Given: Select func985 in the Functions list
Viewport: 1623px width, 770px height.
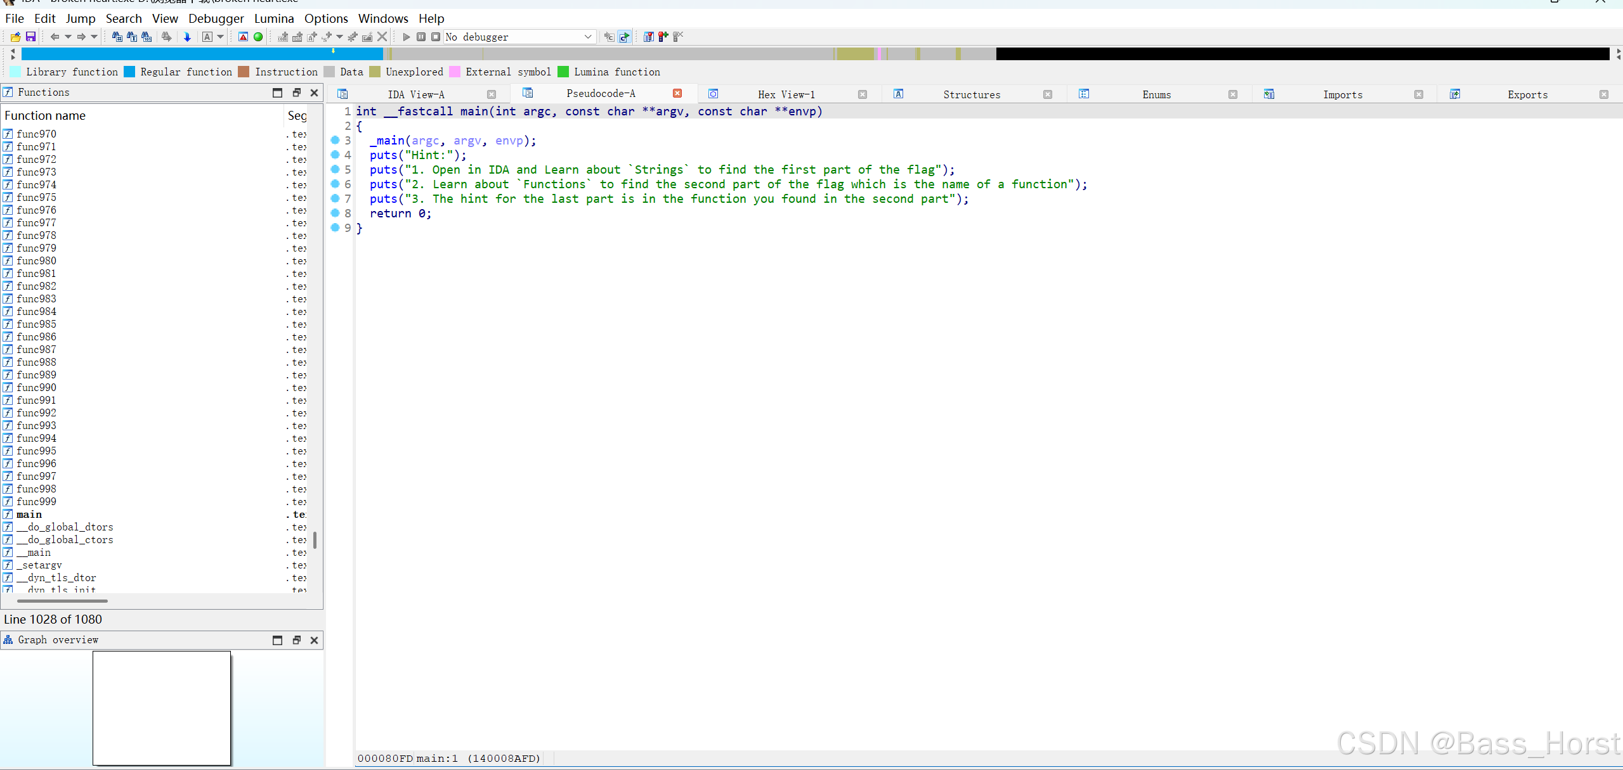Looking at the screenshot, I should 36,324.
